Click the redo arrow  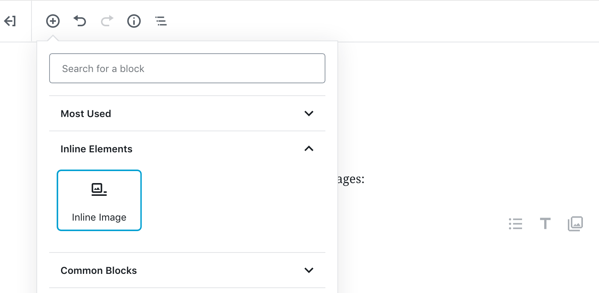point(107,21)
